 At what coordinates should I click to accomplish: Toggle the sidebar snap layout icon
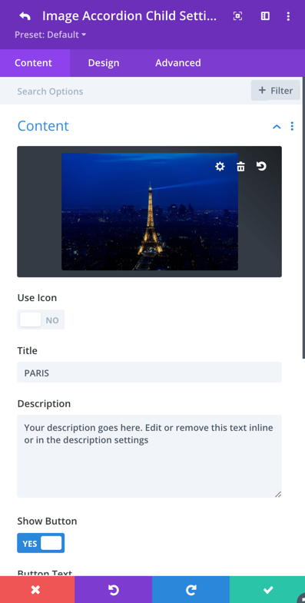(x=265, y=16)
